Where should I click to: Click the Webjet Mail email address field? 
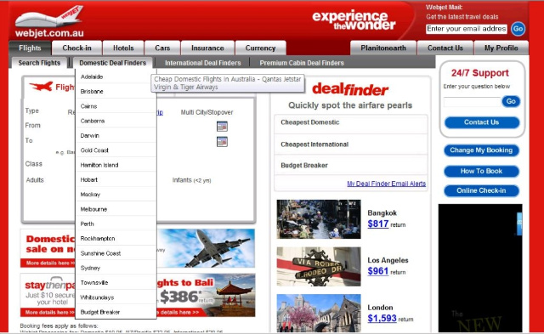point(467,29)
